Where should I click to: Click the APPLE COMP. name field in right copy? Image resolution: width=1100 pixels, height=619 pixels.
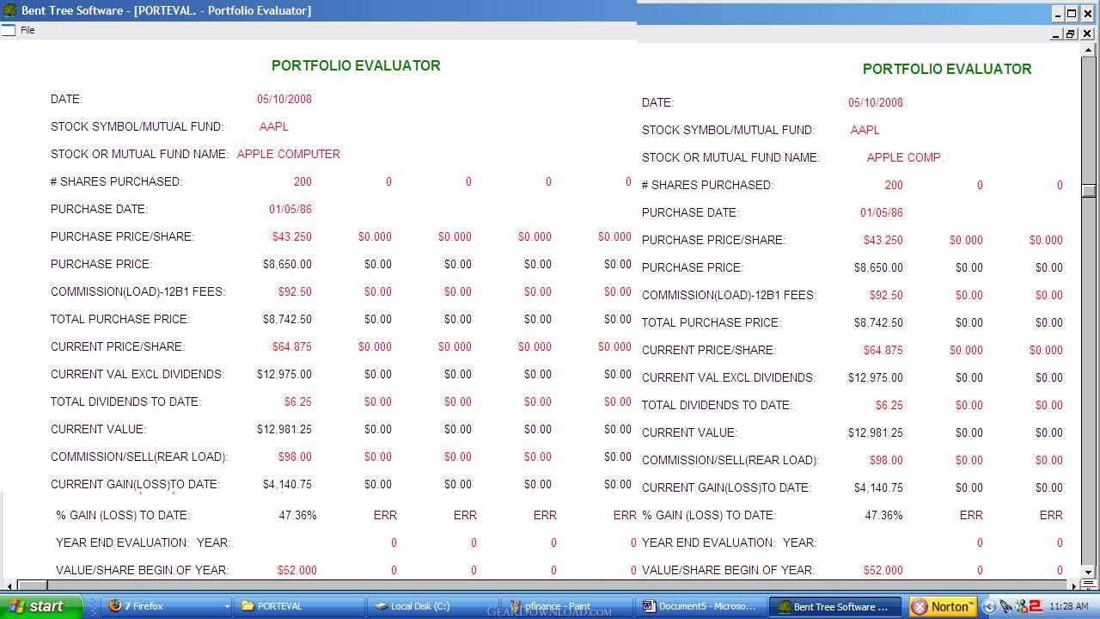[905, 157]
